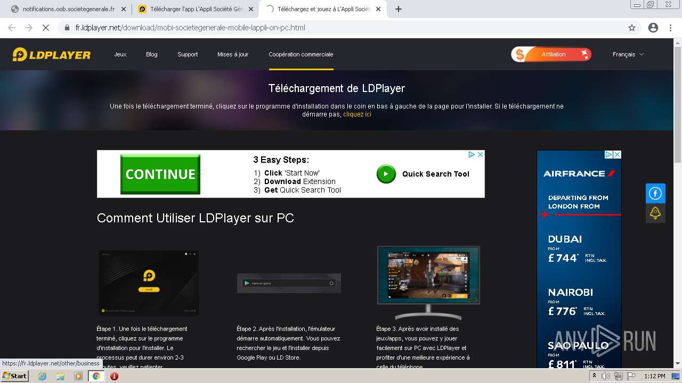Click the 'cliquez ici' download link

click(x=357, y=114)
